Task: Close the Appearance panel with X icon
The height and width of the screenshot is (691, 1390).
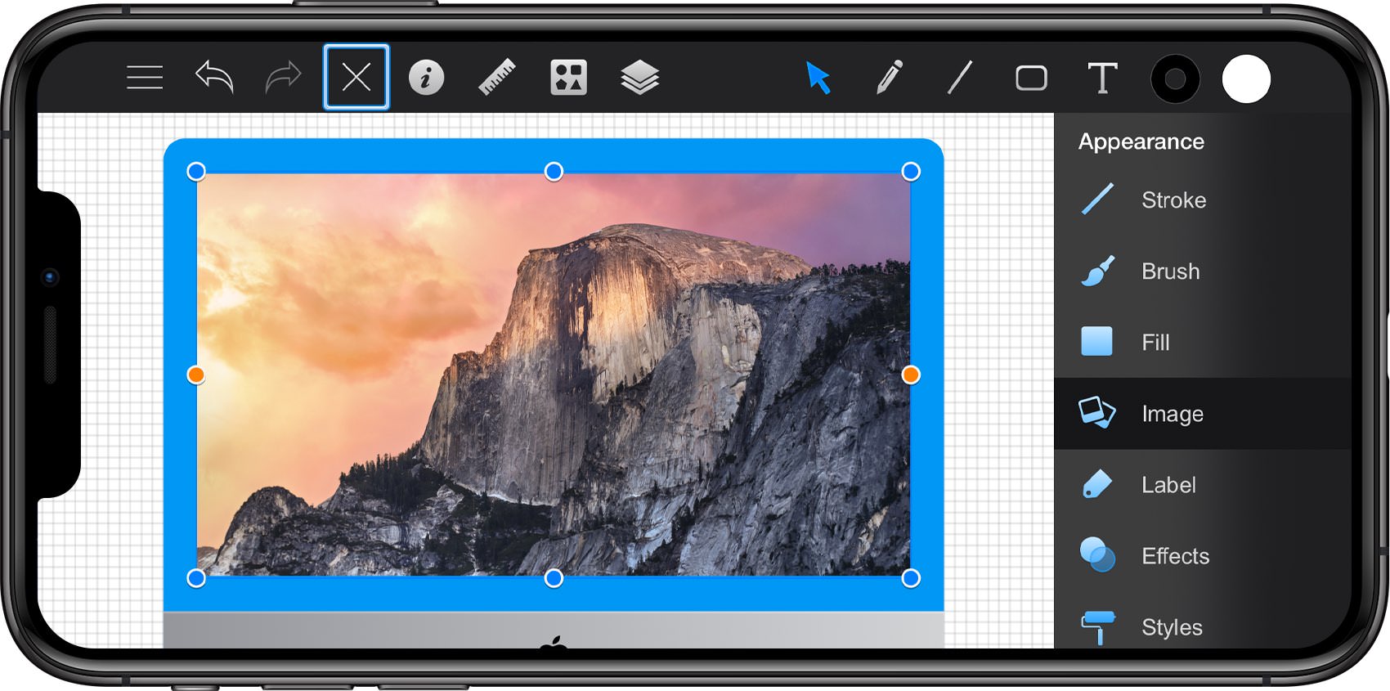Action: pos(356,78)
